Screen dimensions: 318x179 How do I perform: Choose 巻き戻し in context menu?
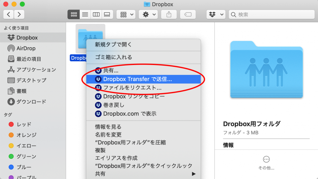click(143, 105)
